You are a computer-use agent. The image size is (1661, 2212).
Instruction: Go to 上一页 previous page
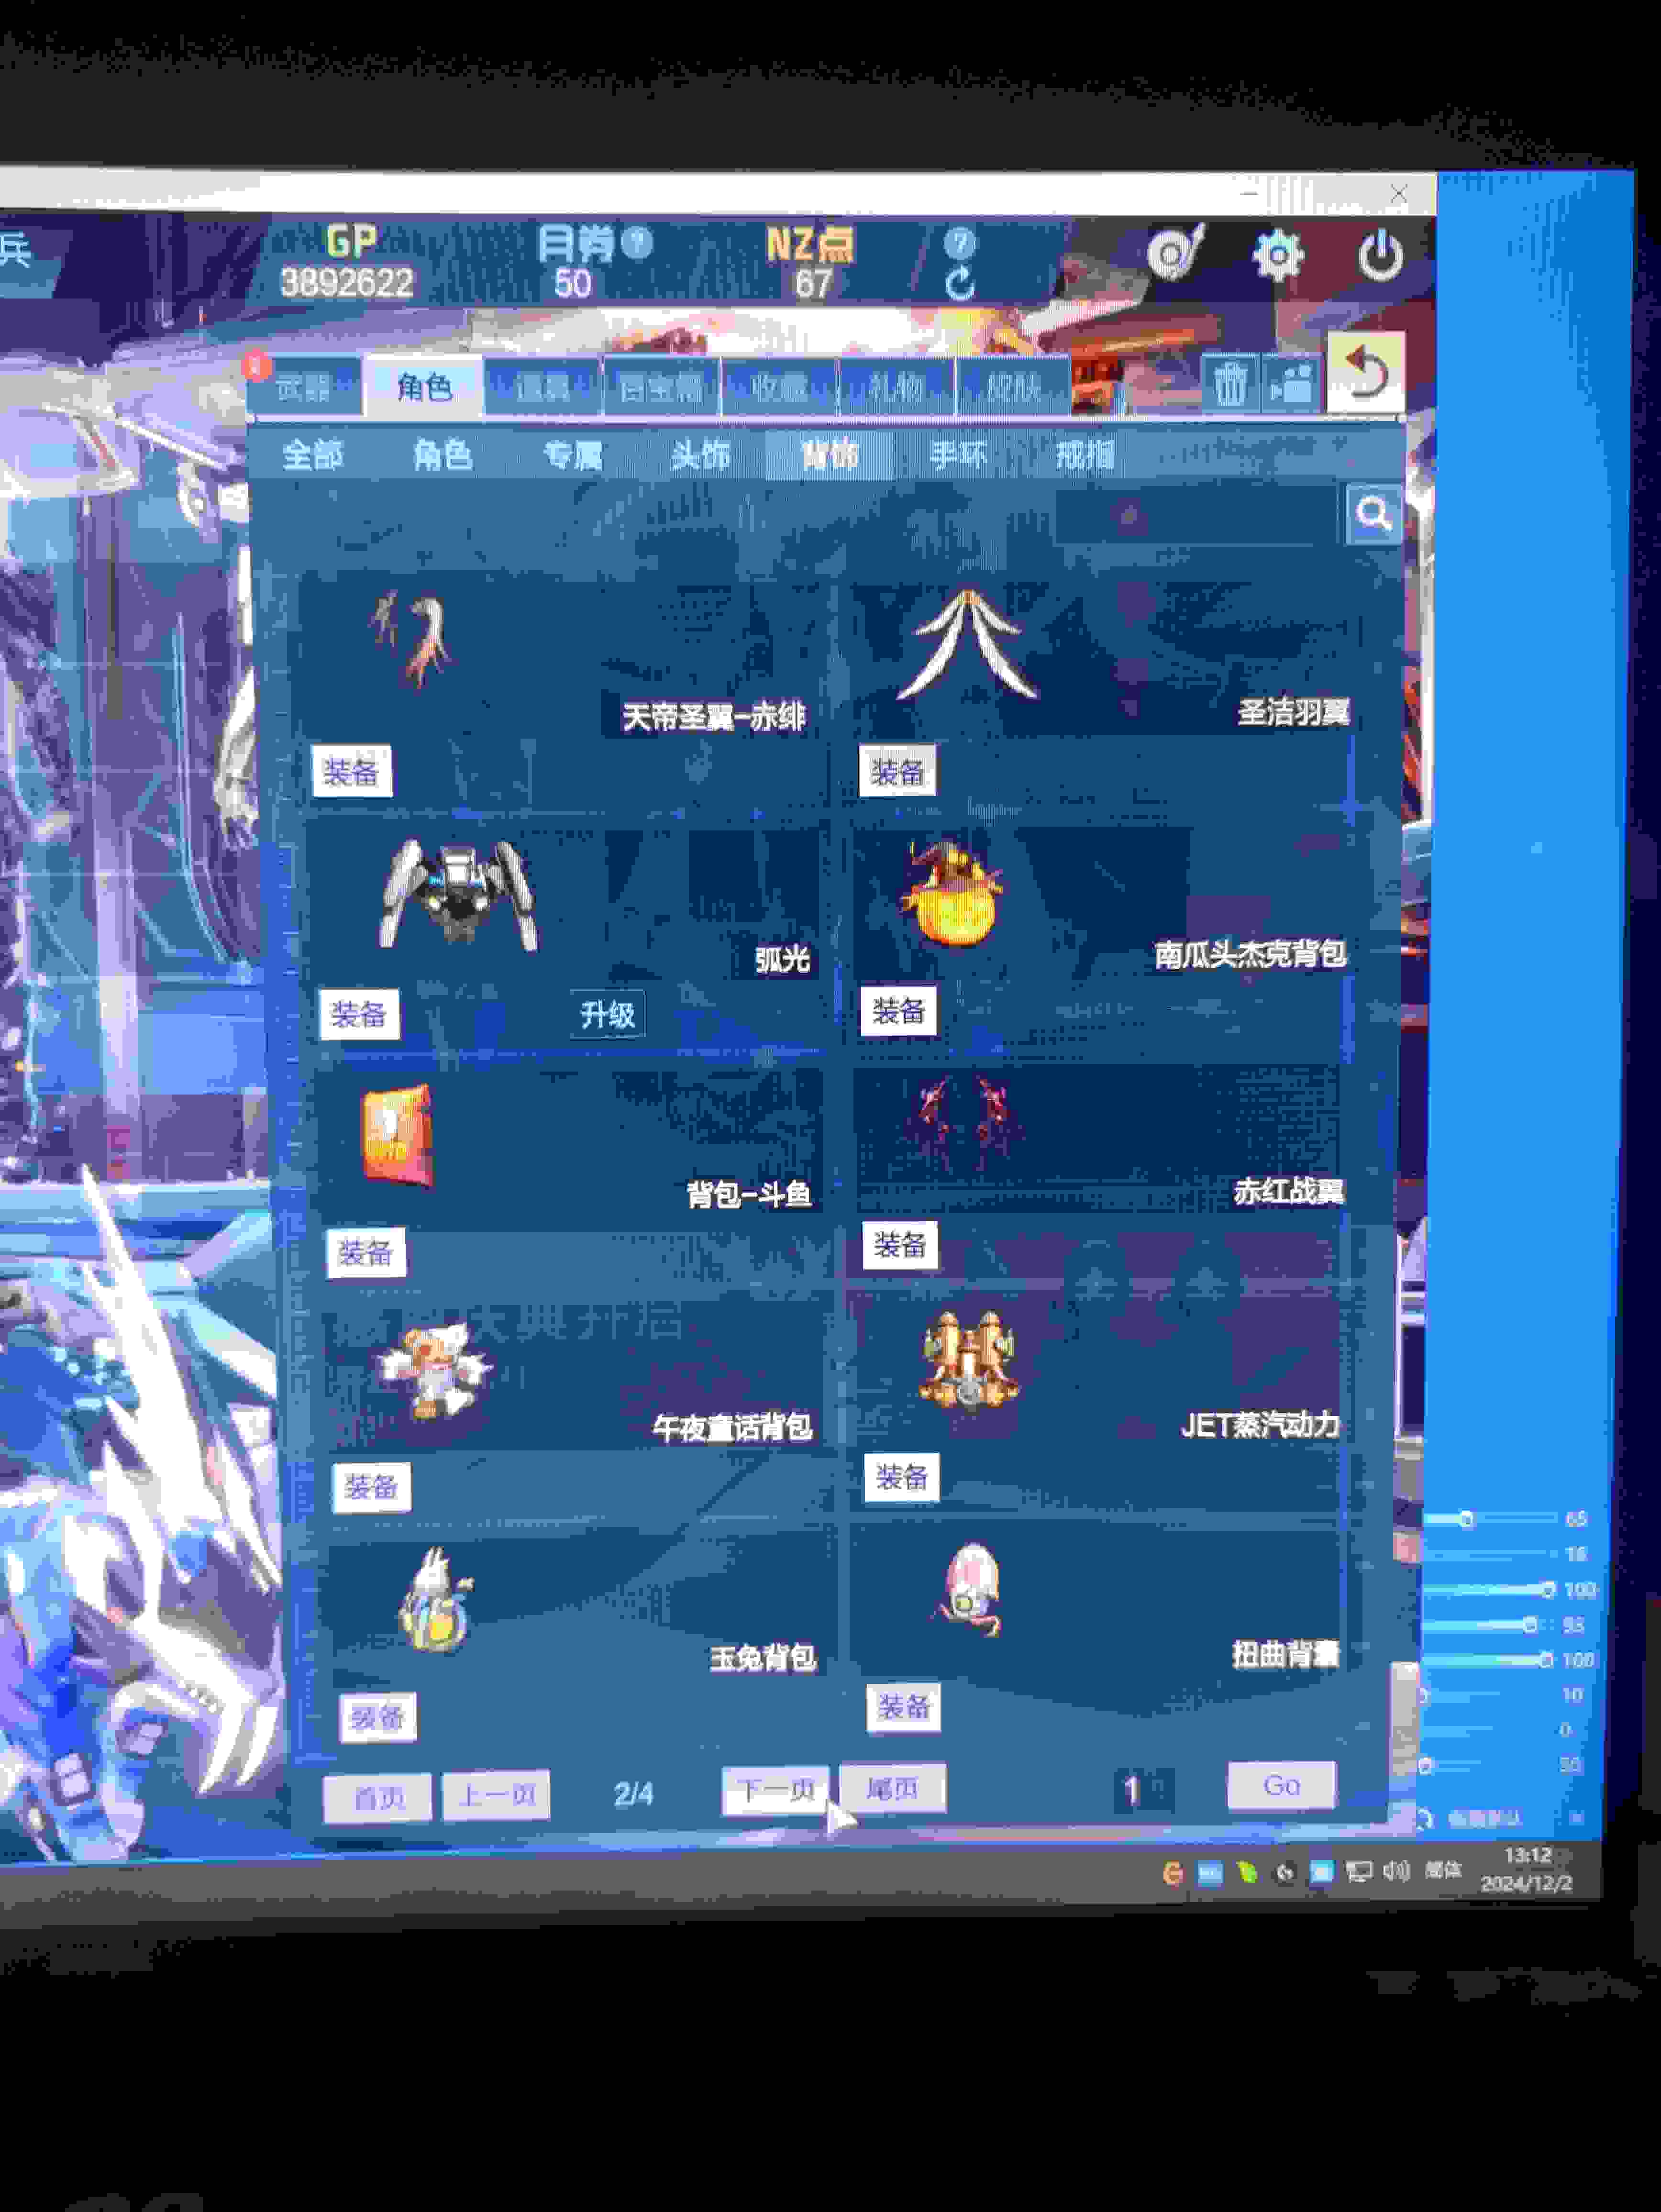point(497,1796)
